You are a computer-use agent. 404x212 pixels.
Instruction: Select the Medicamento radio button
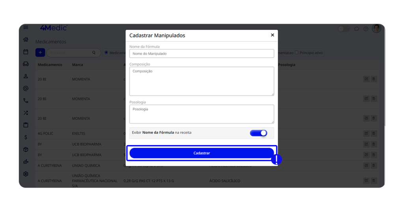click(106, 52)
